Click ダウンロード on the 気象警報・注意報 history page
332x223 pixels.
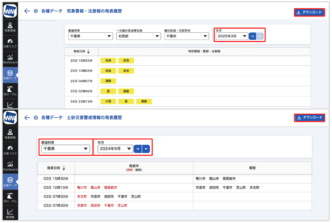309,13
